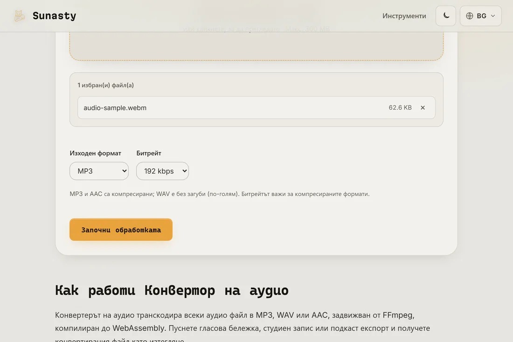Open the Изходен формат MP3 dropdown
Viewport: 513px width, 342px height.
click(x=99, y=171)
